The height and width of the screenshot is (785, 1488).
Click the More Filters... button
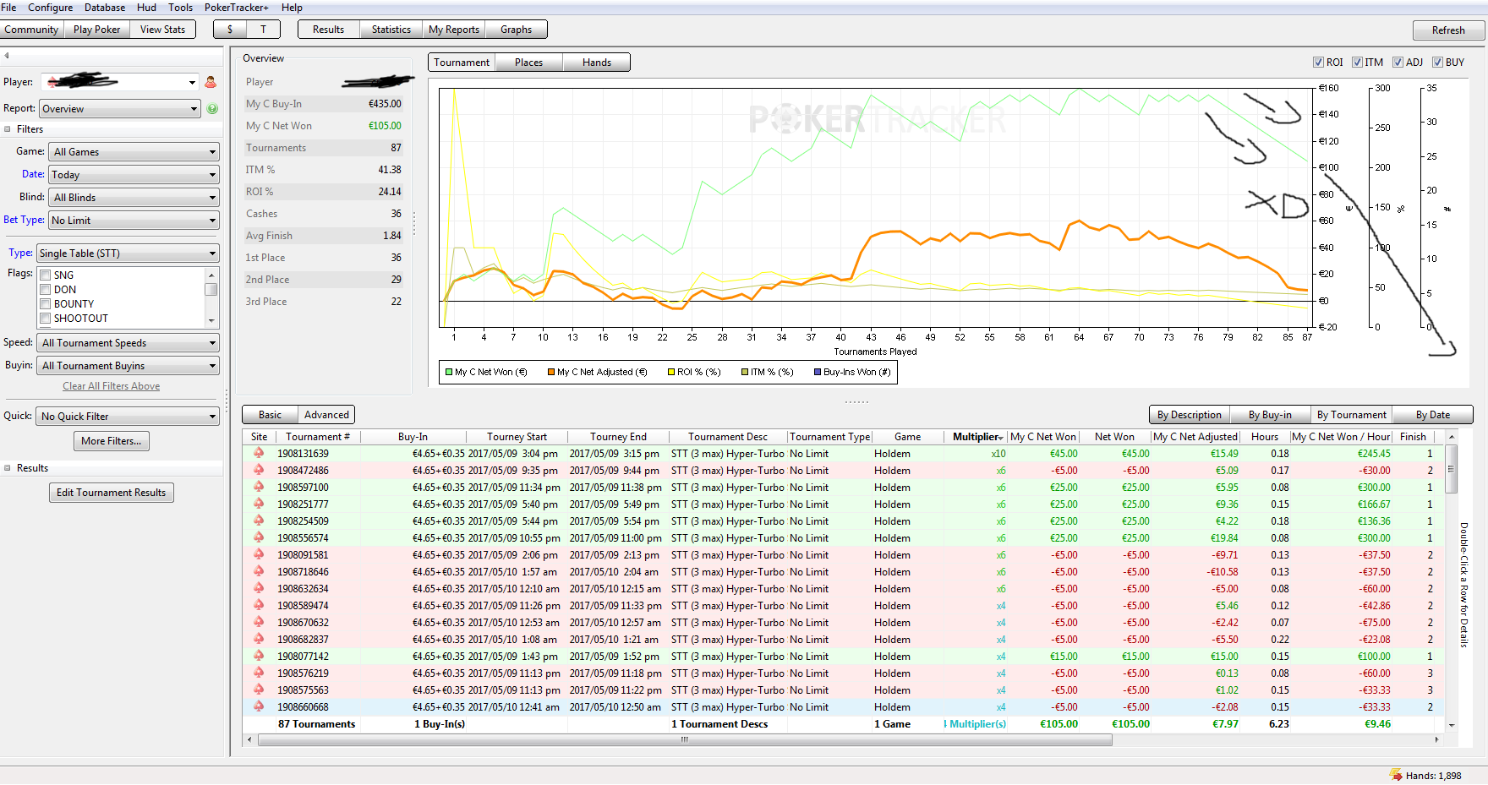112,441
